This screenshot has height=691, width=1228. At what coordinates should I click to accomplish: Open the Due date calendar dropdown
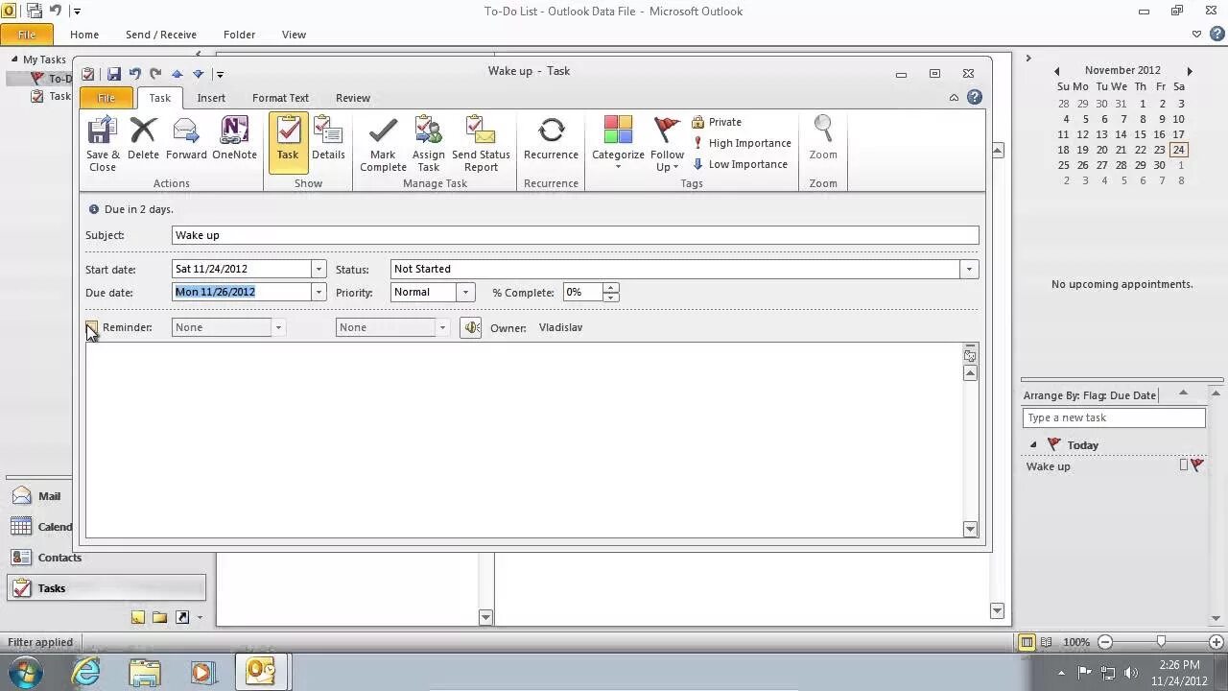click(319, 292)
